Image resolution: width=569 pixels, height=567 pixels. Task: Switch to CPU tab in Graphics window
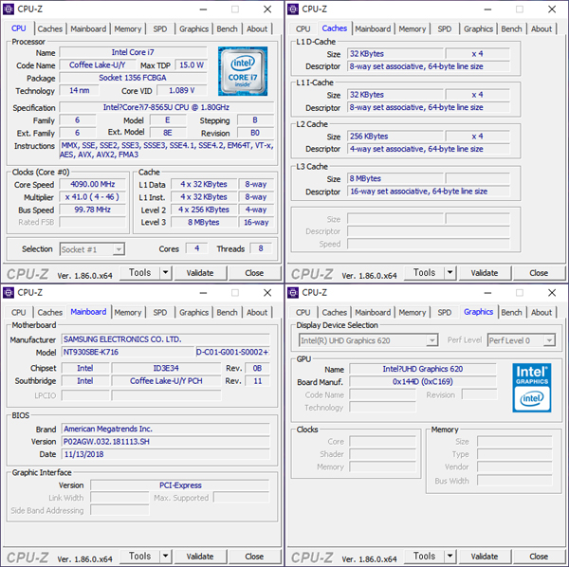(x=303, y=312)
